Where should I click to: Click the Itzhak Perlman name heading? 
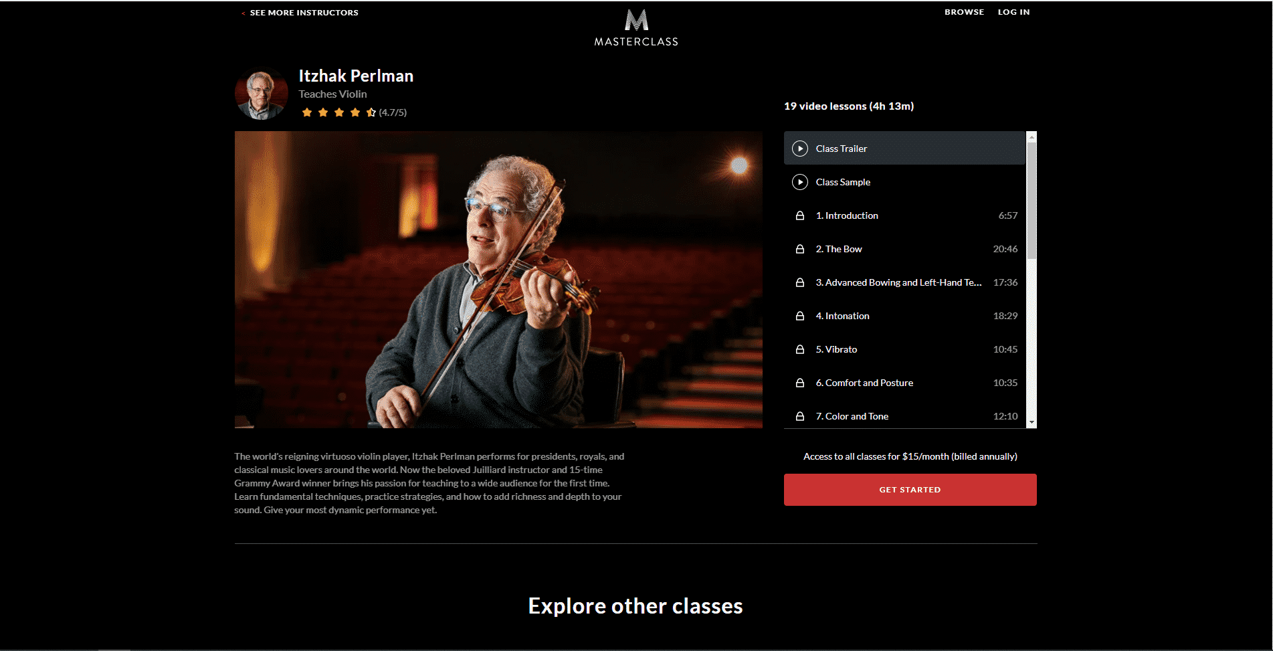pyautogui.click(x=356, y=76)
